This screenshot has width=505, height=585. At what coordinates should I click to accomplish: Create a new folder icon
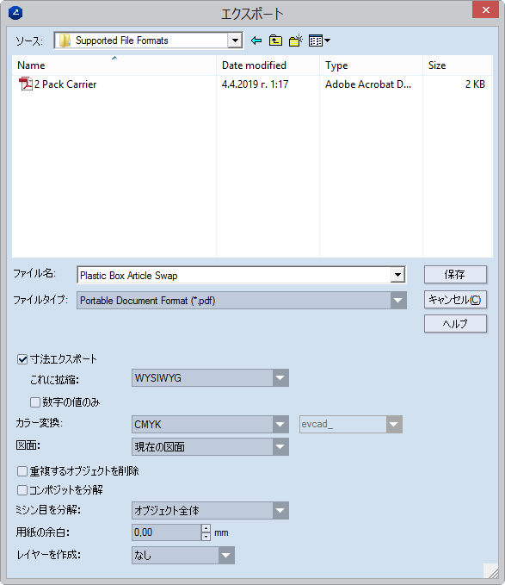(x=296, y=40)
